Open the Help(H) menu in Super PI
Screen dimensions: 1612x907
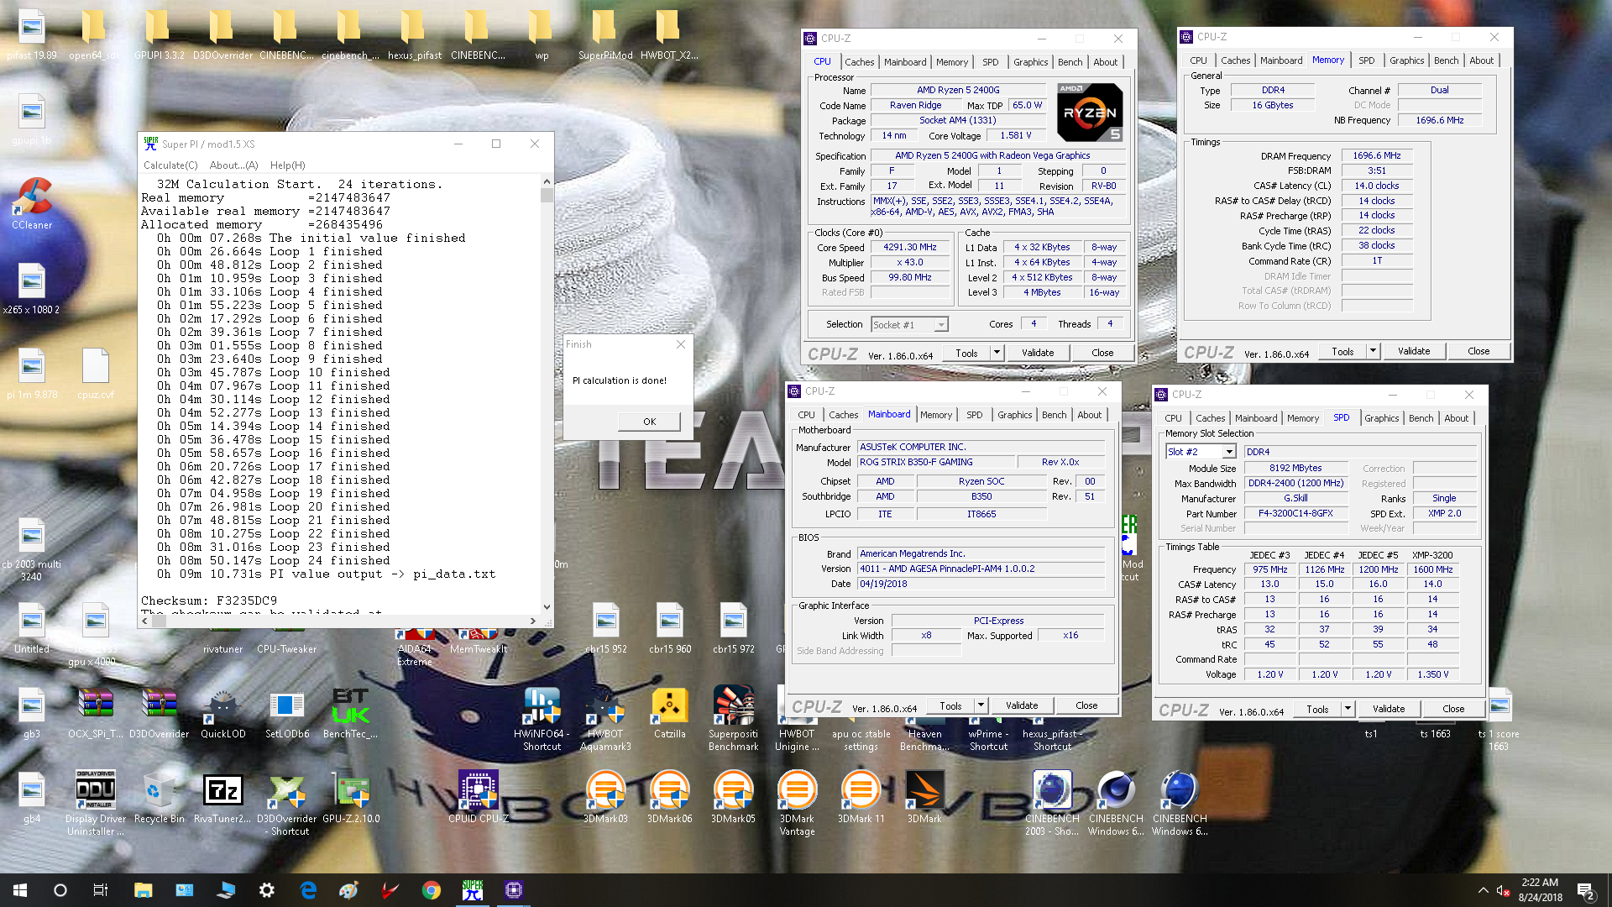coord(287,165)
